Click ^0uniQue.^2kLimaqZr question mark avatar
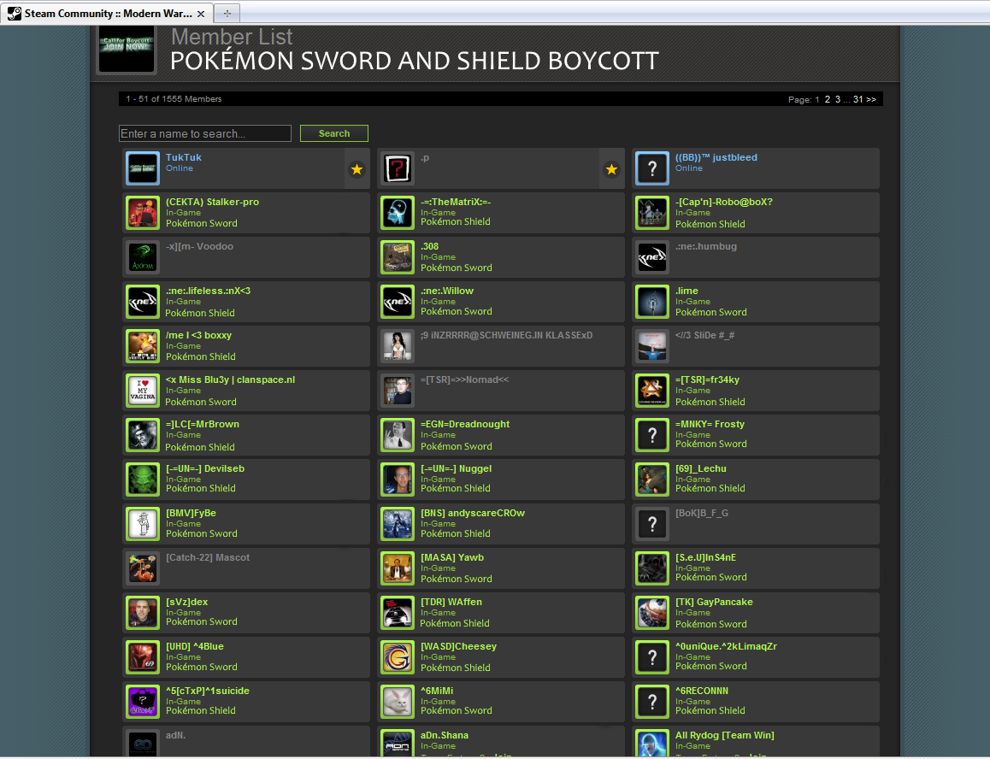The image size is (990, 759). [x=652, y=657]
